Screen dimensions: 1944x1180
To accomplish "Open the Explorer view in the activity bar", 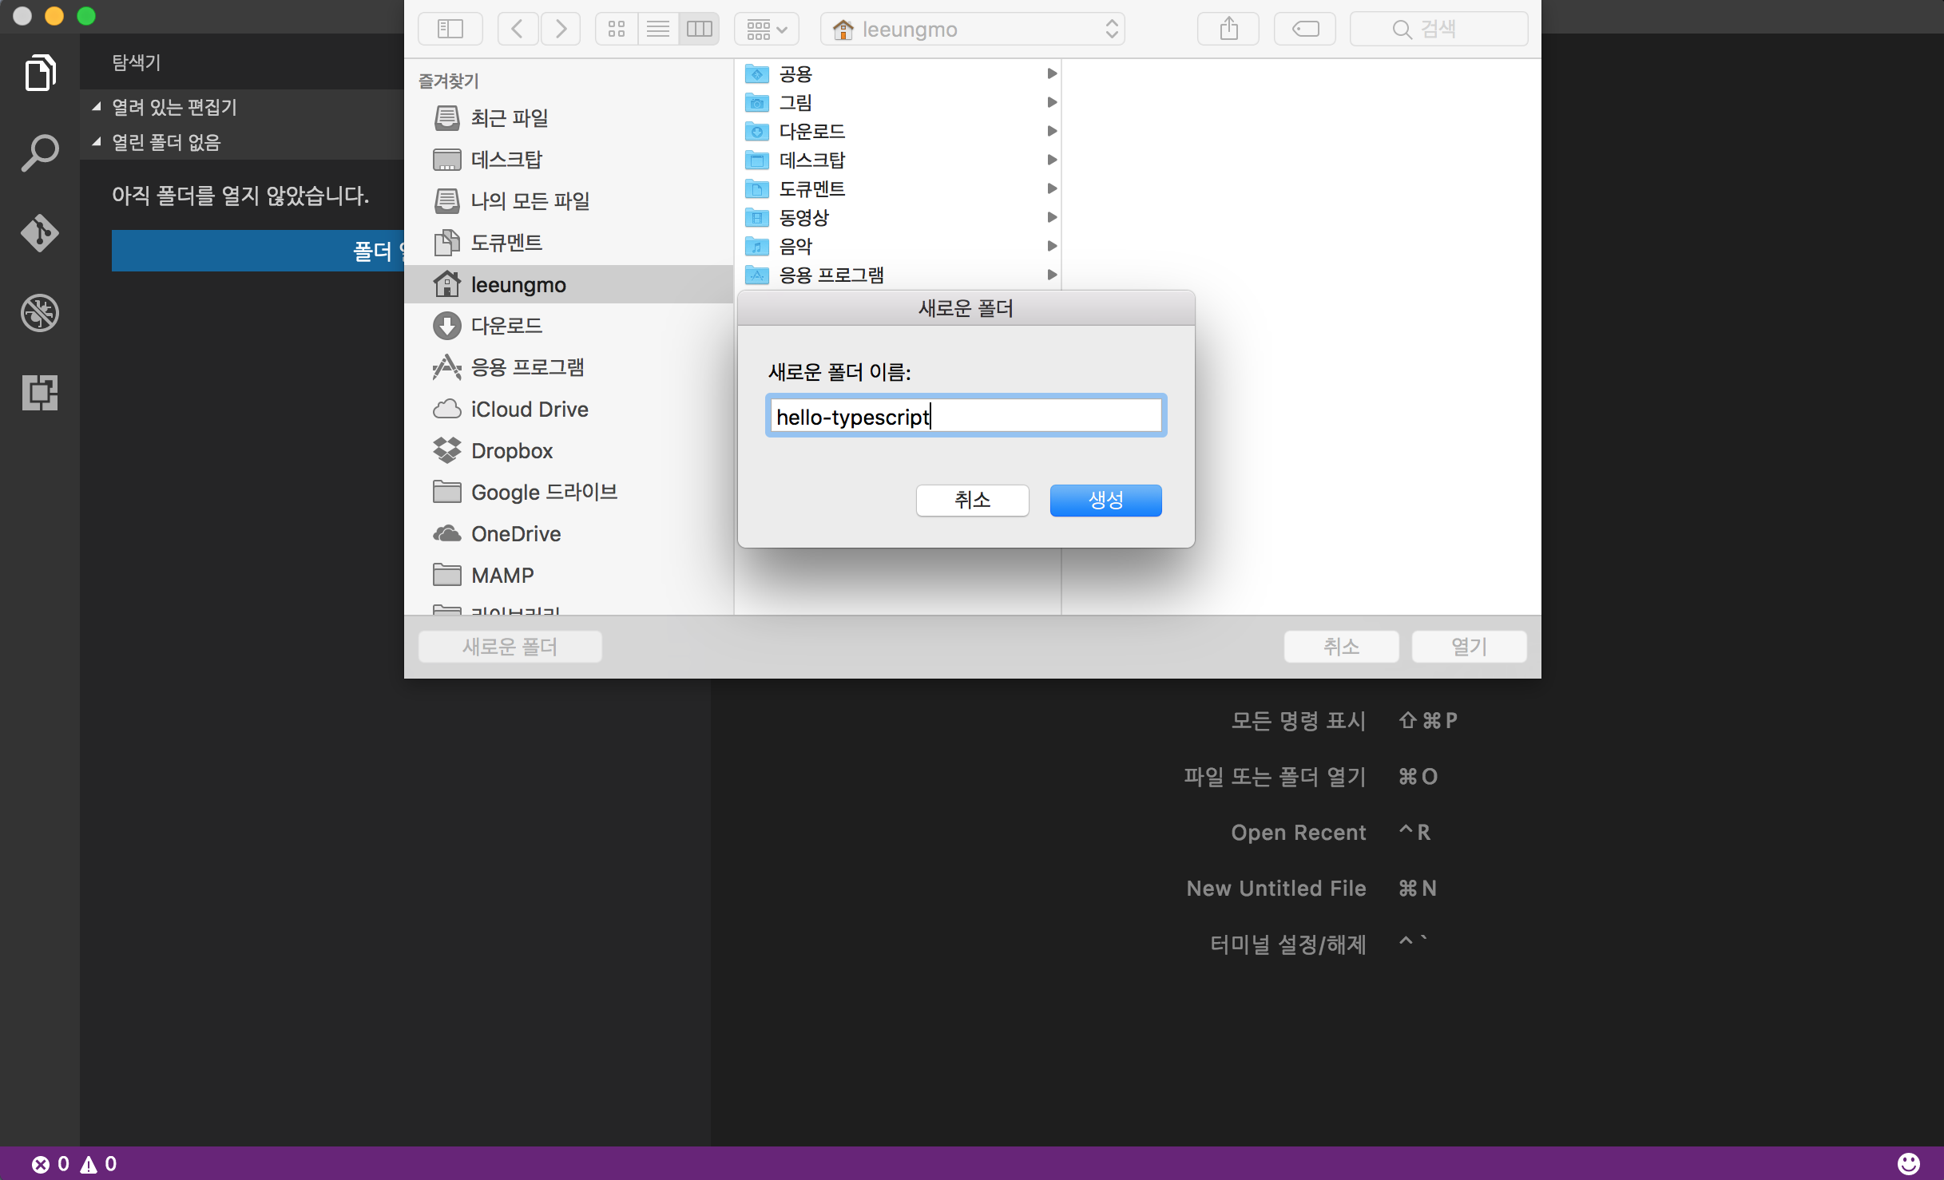I will (39, 73).
